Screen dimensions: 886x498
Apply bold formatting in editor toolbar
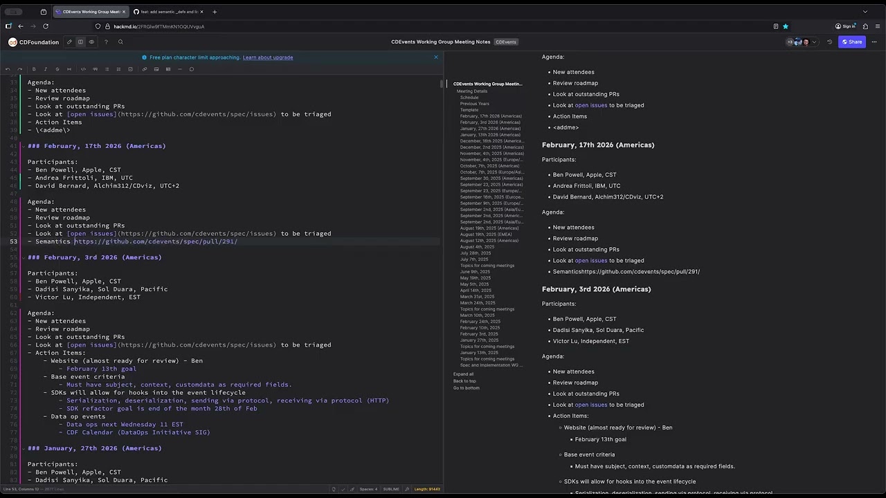click(x=34, y=69)
